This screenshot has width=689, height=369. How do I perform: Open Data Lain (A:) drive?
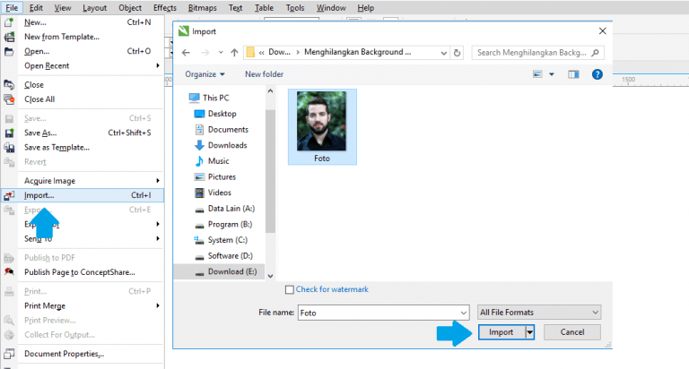click(x=224, y=209)
